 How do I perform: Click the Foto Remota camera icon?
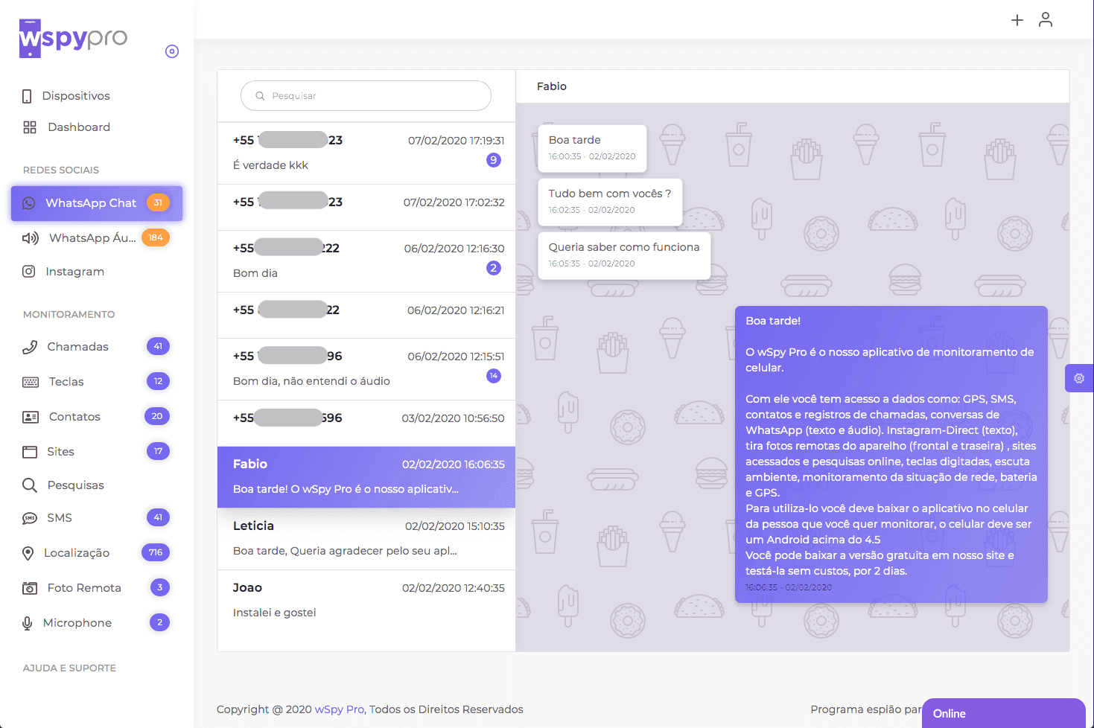[x=30, y=588]
